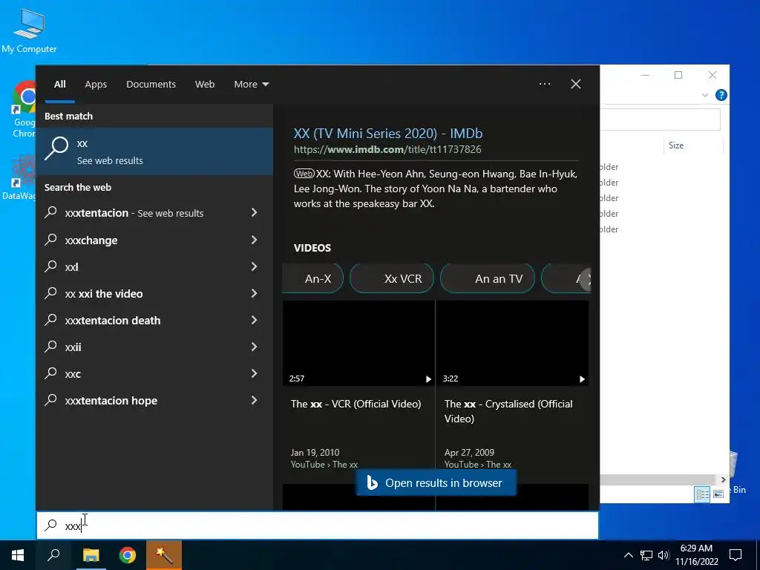Expand the xx xxi the video arrow
The image size is (760, 570).
click(254, 292)
